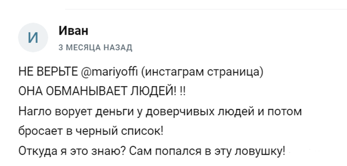This screenshot has width=347, height=166.
Task: Click the question Откуда я это знаю?
Action: [x=71, y=152]
